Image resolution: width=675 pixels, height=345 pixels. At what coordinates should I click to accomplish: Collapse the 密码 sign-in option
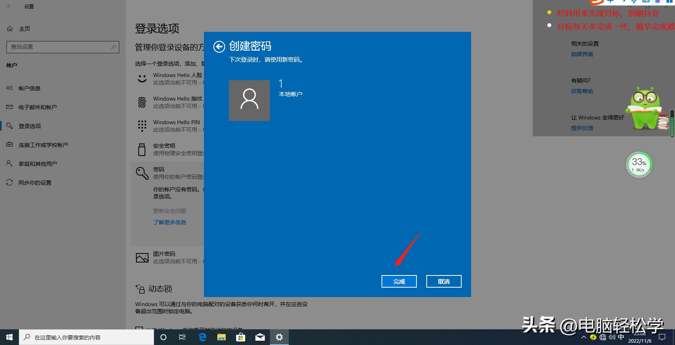pos(169,173)
